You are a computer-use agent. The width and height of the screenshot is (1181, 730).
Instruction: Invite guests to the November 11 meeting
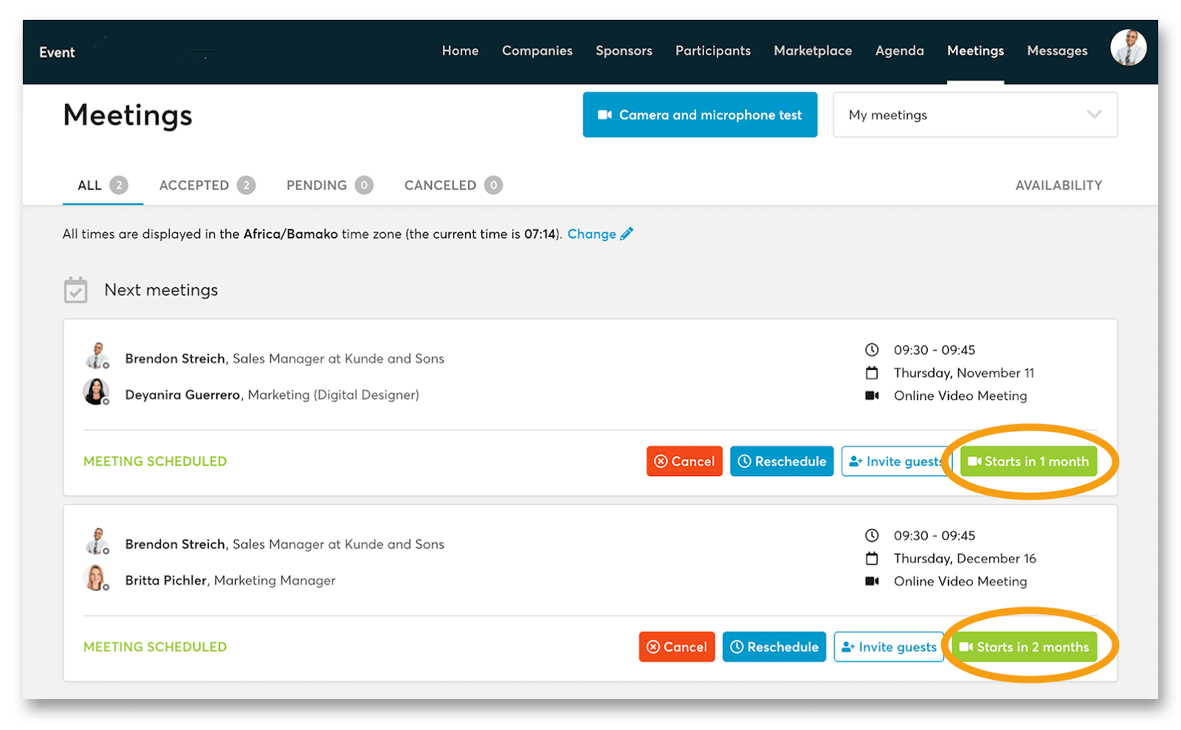pos(896,461)
